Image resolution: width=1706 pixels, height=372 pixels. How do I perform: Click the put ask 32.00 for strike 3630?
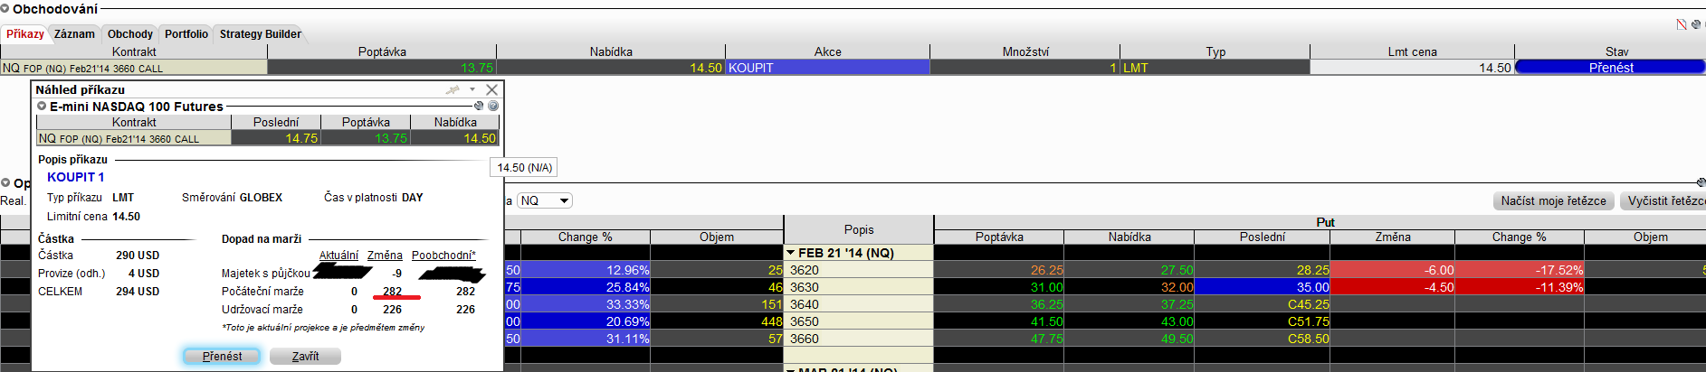1129,287
